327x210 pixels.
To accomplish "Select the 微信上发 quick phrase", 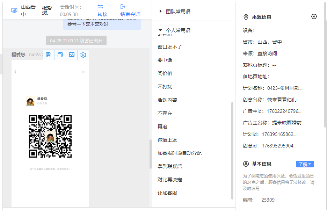I will pos(167,140).
